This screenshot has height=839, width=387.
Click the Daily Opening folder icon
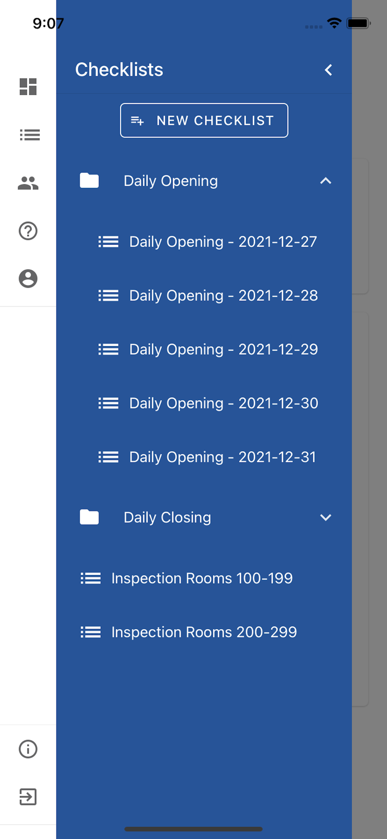click(89, 181)
